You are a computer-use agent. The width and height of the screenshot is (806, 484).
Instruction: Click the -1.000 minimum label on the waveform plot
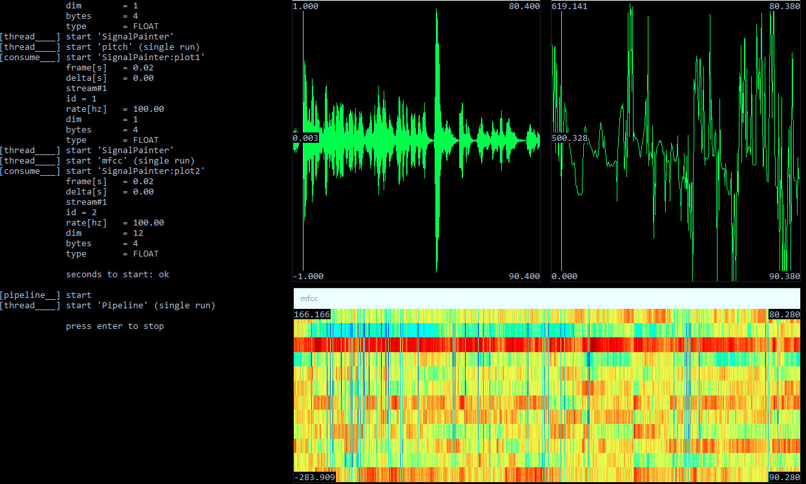click(x=307, y=277)
